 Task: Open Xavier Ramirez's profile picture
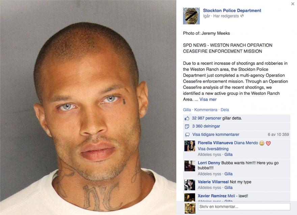190,198
